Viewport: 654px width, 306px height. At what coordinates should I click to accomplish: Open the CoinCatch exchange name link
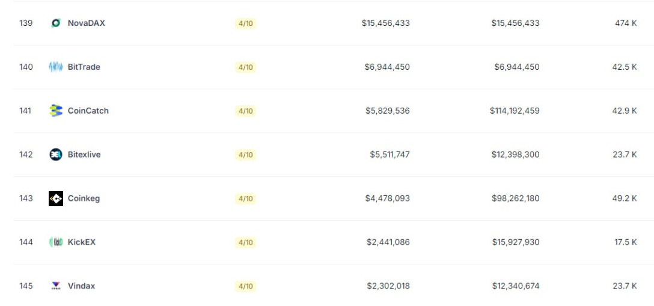point(88,111)
